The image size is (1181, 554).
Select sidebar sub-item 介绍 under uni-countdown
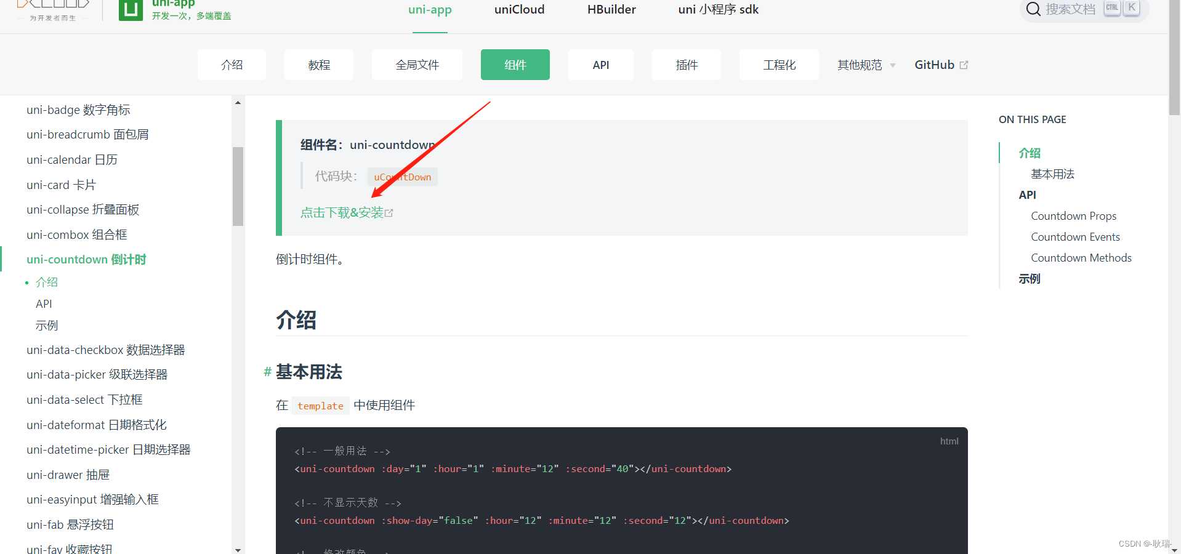pyautogui.click(x=47, y=282)
